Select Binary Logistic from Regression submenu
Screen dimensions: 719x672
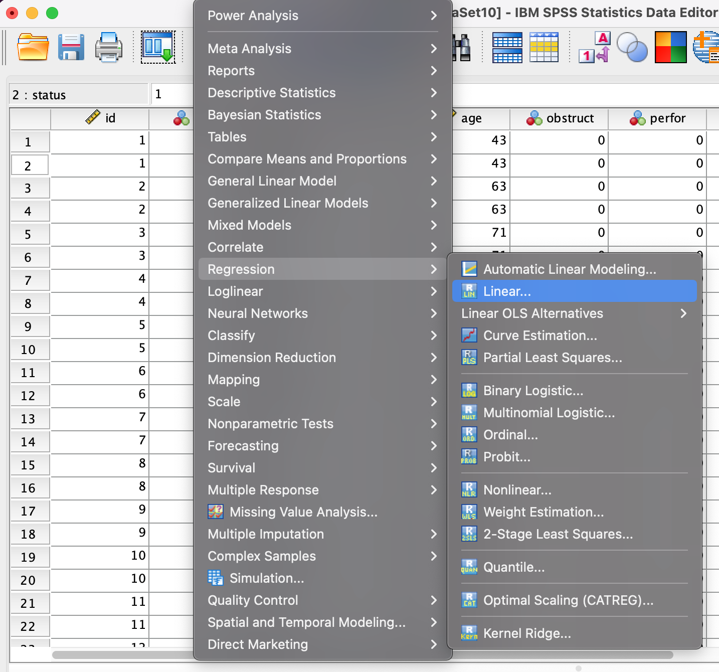[x=533, y=391]
